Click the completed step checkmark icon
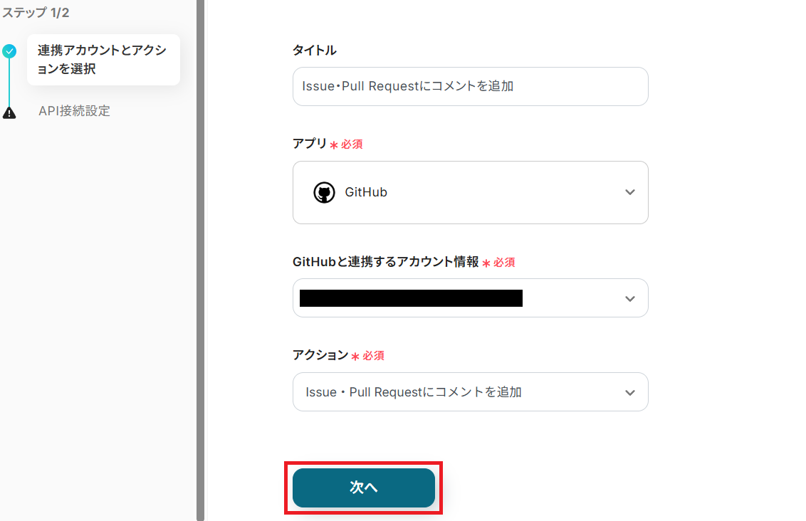Image resolution: width=806 pixels, height=521 pixels. 9,51
